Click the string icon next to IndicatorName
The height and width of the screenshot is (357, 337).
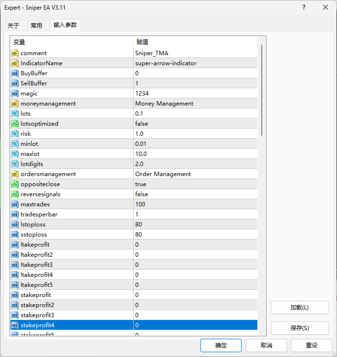point(15,63)
